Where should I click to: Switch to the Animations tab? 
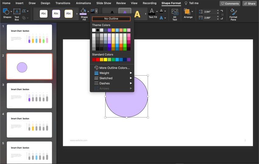coord(83,3)
